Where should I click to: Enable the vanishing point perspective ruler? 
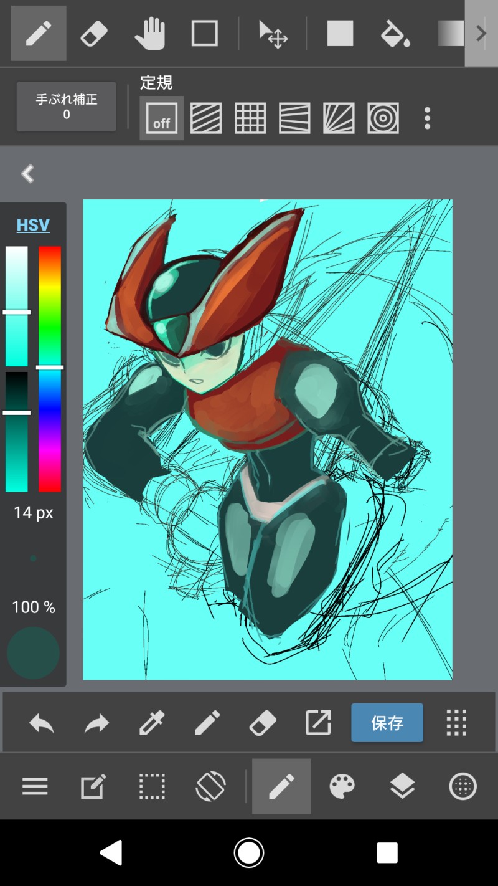tap(294, 118)
